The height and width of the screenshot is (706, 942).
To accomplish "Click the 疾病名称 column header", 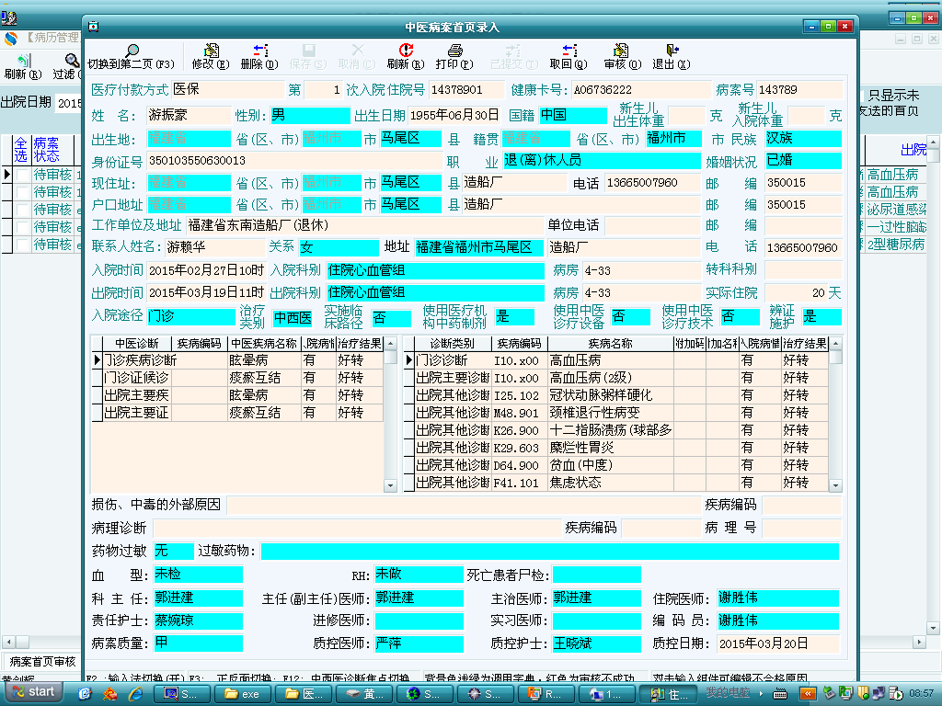I will pos(611,344).
